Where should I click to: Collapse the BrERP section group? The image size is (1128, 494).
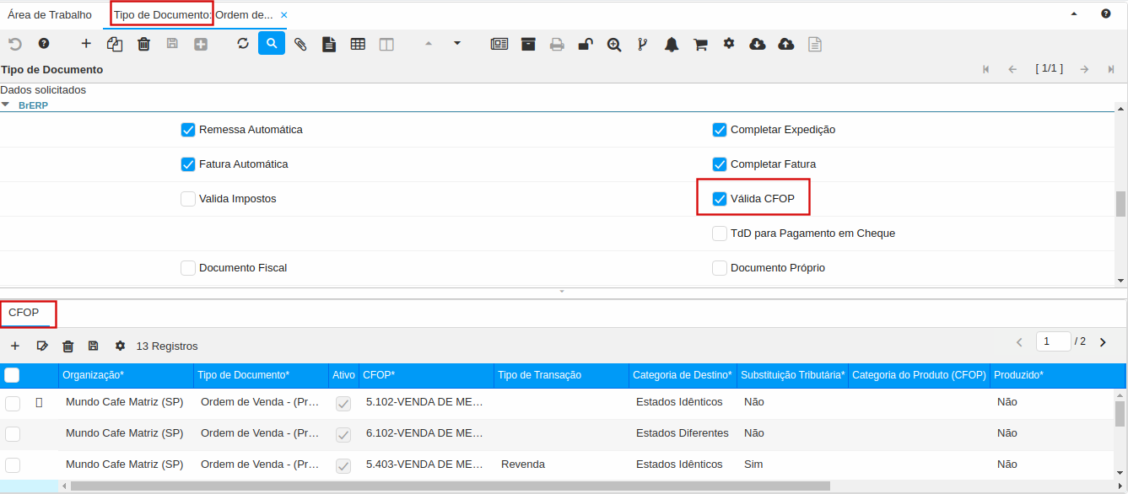coord(7,105)
